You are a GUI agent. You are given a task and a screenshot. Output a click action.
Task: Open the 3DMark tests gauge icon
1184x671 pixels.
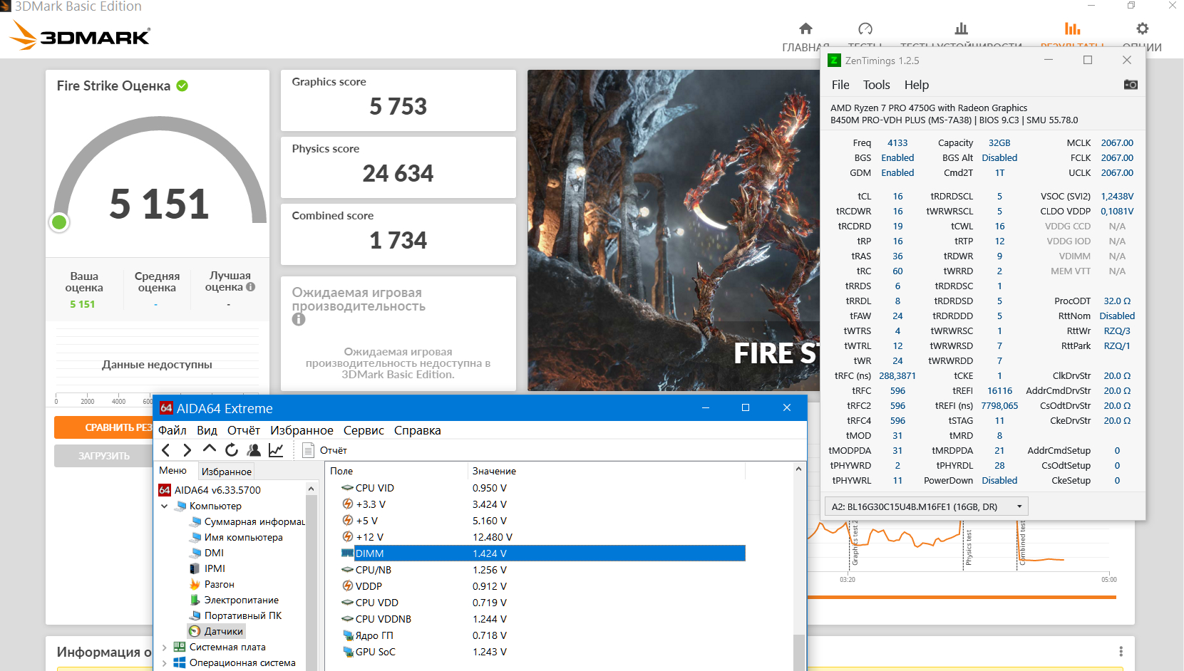click(x=865, y=28)
